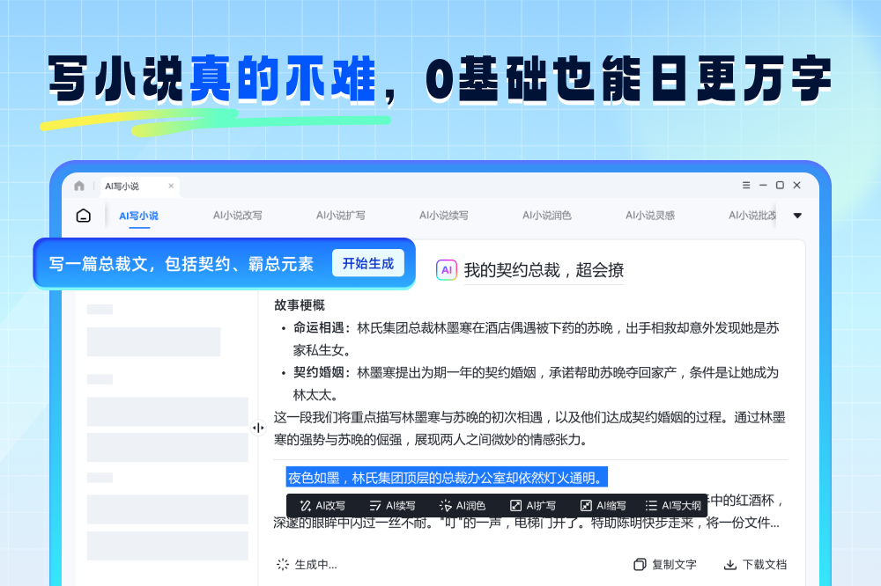Click the AI logo beside the story title
Image resolution: width=881 pixels, height=586 pixels.
(x=447, y=270)
